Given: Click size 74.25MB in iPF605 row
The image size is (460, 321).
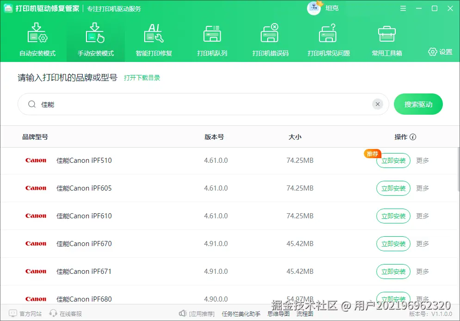Looking at the screenshot, I should pyautogui.click(x=300, y=188).
